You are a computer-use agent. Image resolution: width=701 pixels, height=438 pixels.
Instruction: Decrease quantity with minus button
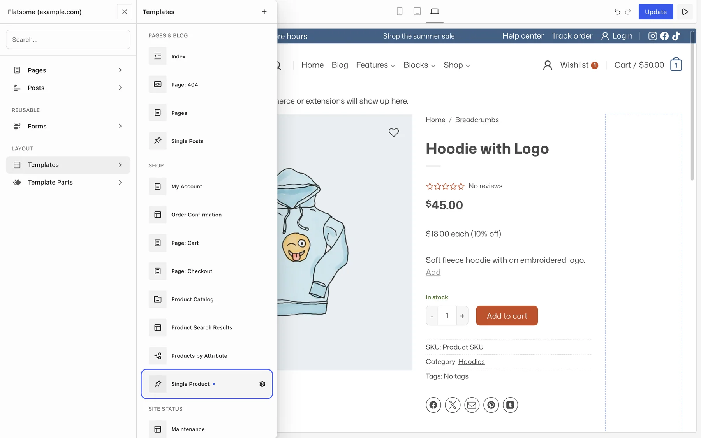click(x=432, y=316)
